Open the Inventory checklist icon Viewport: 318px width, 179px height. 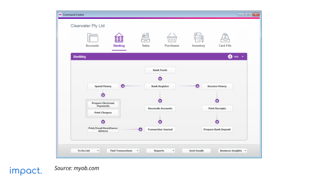tap(198, 38)
